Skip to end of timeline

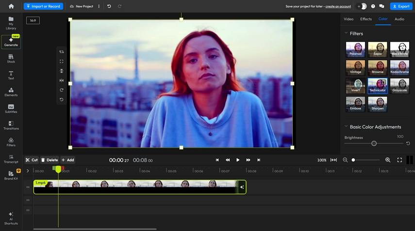(259, 160)
